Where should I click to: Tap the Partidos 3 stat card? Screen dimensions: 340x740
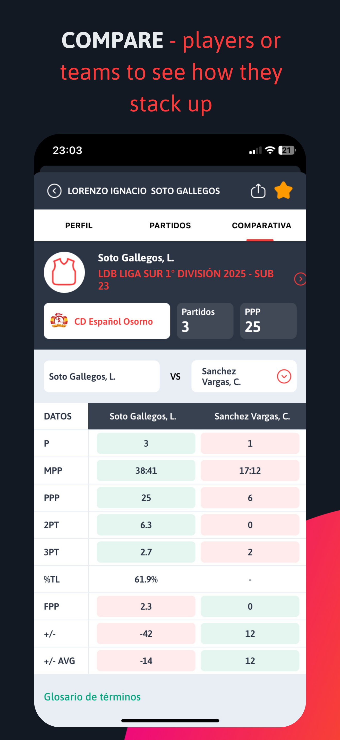[205, 321]
